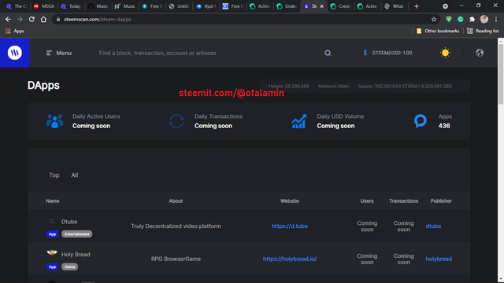The image size is (504, 283).
Task: Toggle light mode with sun icon
Action: 445,53
